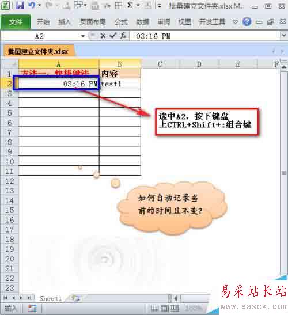288x315 pixels.
Task: Click the macro recording icon in status bar
Action: [x=32, y=308]
